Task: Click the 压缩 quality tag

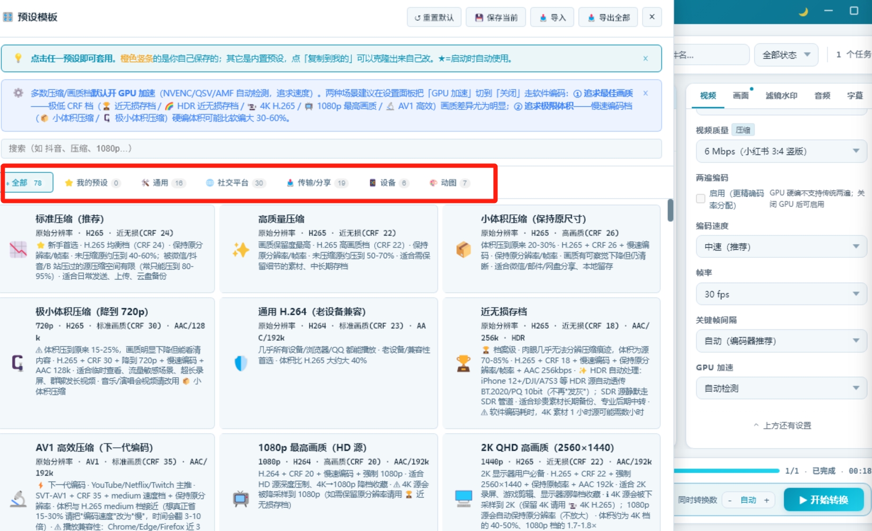Action: point(743,130)
